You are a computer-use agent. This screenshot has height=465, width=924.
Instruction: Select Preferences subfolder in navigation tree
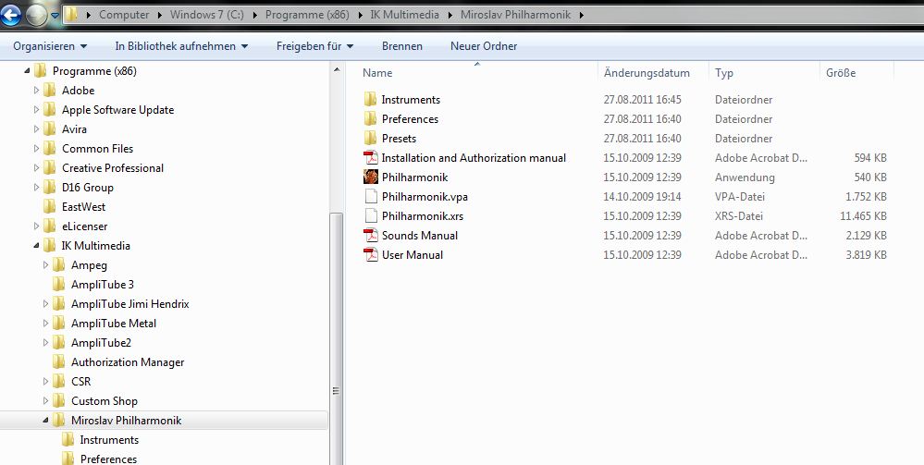[x=108, y=459]
